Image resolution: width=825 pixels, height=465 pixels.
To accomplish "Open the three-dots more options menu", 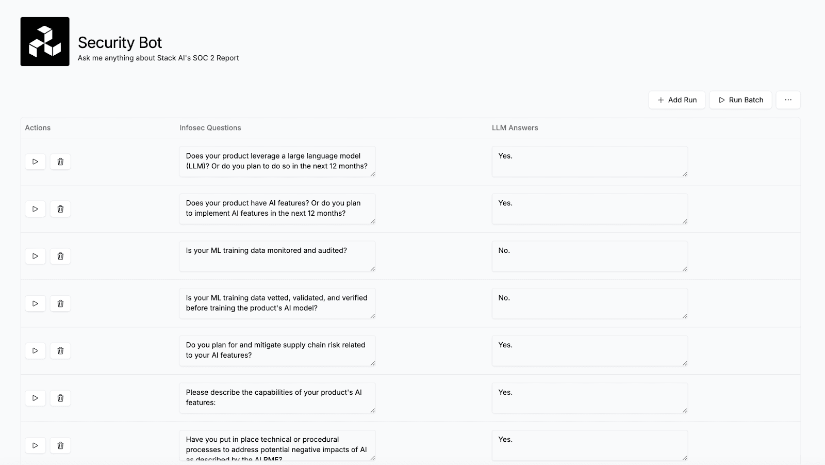I will tap(788, 100).
